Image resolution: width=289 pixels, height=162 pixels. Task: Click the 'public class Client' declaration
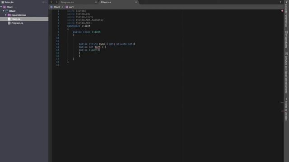pyautogui.click(x=87, y=32)
